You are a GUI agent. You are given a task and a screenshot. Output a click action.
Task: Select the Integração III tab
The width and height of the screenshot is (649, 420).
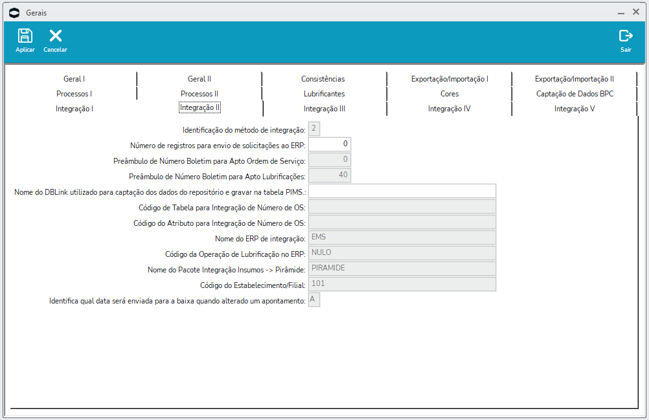pos(324,109)
